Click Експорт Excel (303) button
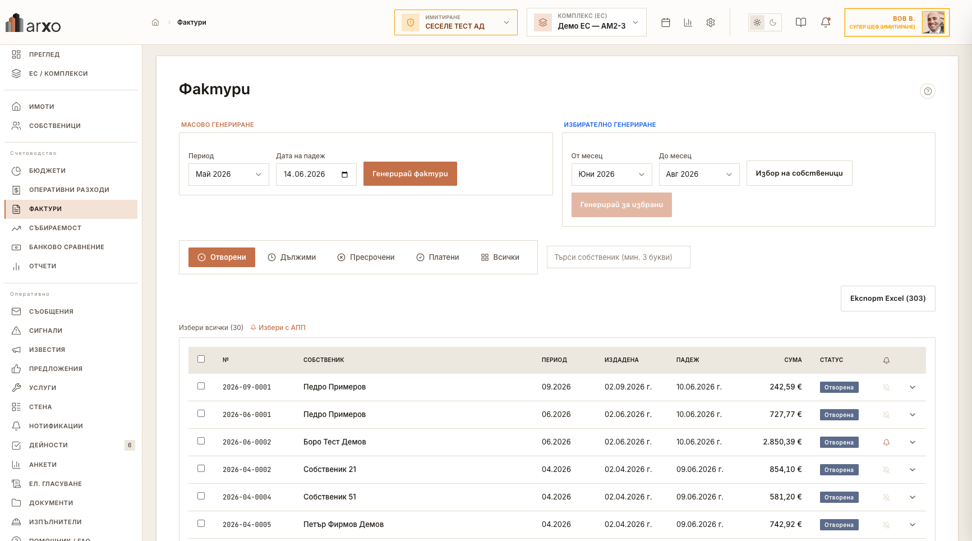 pos(888,299)
